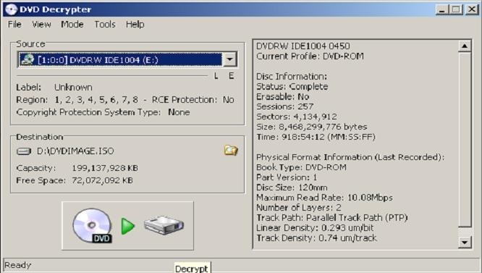Open the View menu
The height and width of the screenshot is (273, 482).
[41, 25]
